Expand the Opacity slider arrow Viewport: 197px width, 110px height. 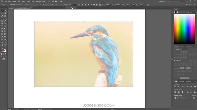(x=75, y=5)
